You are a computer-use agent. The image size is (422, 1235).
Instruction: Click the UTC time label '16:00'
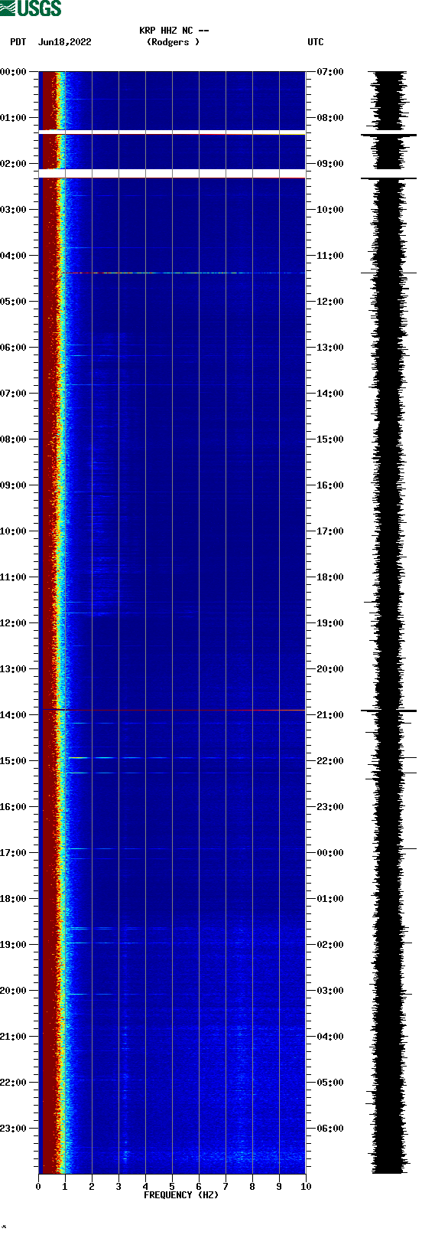click(330, 485)
